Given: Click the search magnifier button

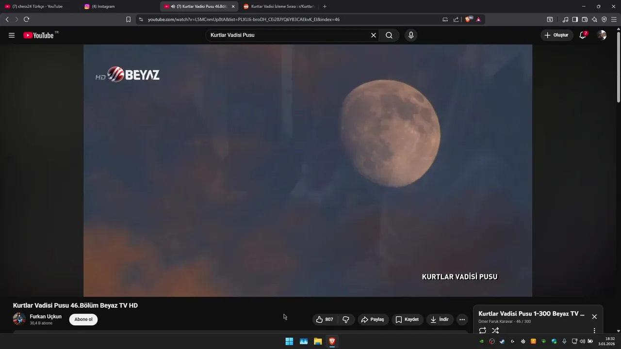Looking at the screenshot, I should [x=389, y=35].
